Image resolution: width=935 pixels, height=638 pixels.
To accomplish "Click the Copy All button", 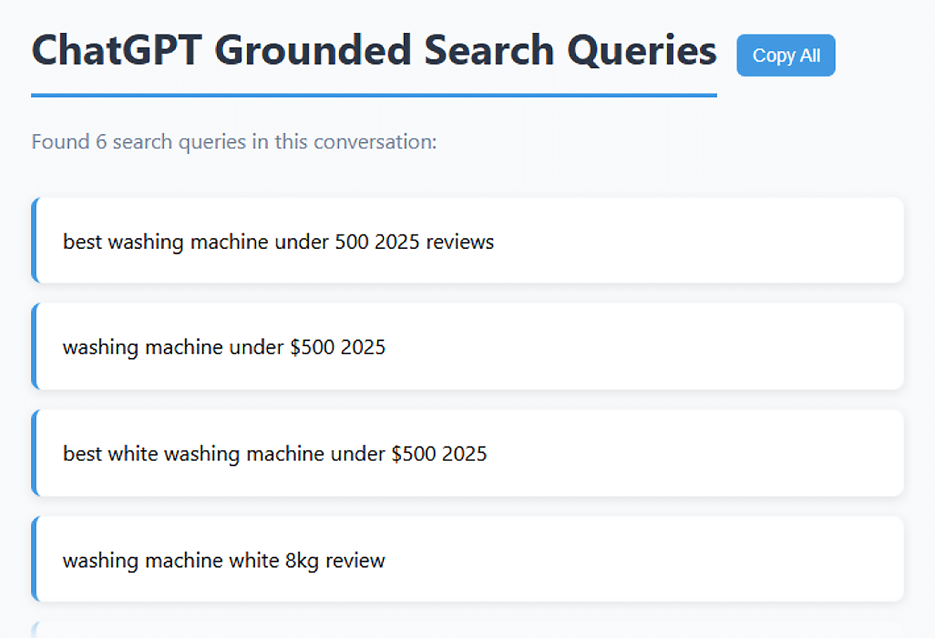I will [785, 56].
